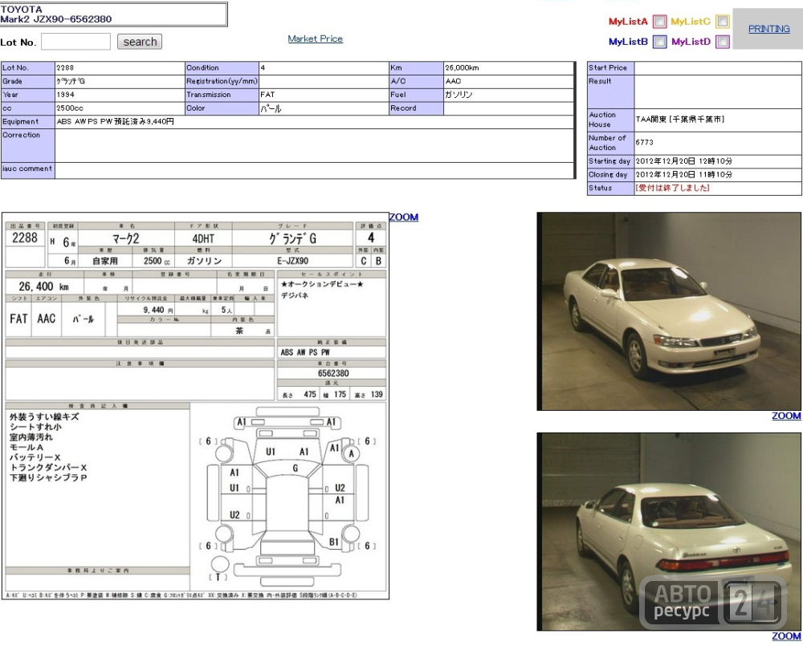The image size is (803, 646).
Task: Tick the MyListB checkbox
Action: [659, 42]
